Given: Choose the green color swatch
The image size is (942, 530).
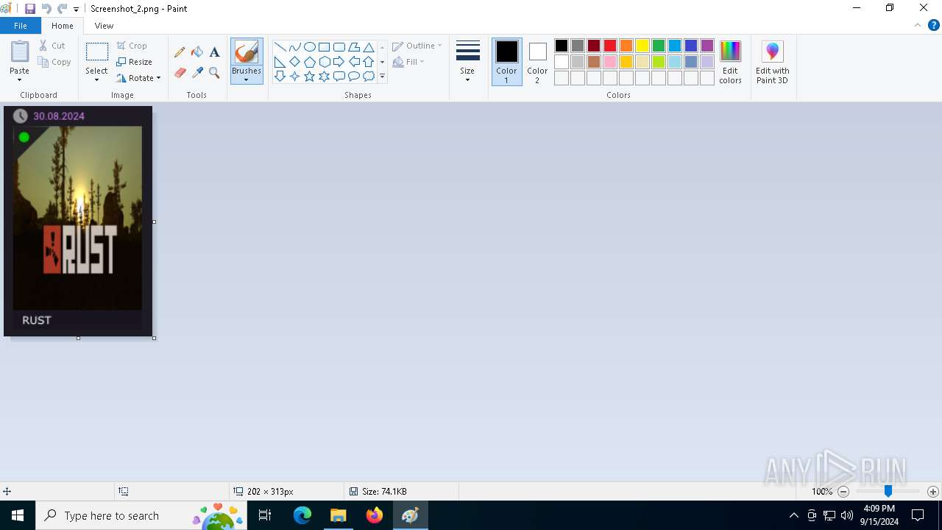Looking at the screenshot, I should [659, 46].
